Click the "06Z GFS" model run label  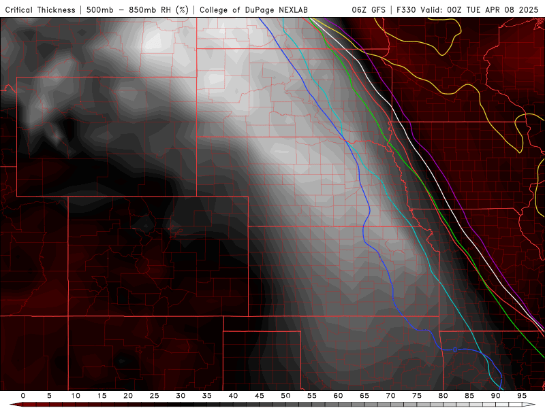tap(369, 10)
